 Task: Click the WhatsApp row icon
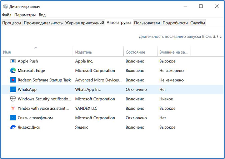click(13, 89)
